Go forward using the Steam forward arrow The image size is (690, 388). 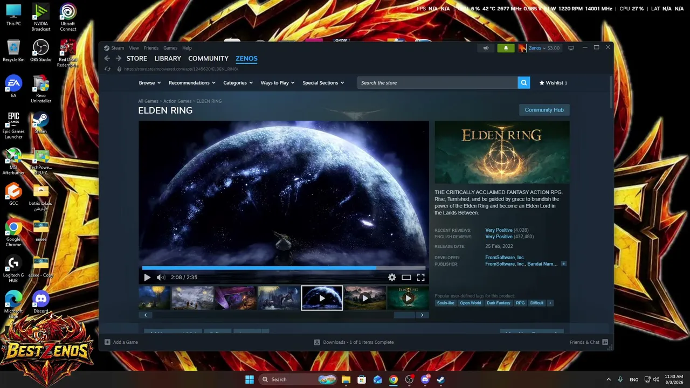point(119,59)
